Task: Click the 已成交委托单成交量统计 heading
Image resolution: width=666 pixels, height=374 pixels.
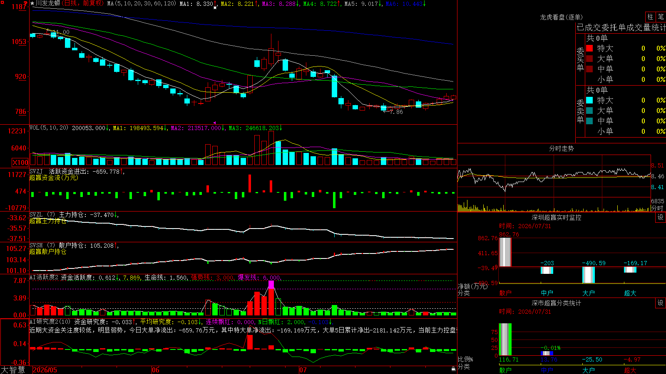Action: (621, 27)
